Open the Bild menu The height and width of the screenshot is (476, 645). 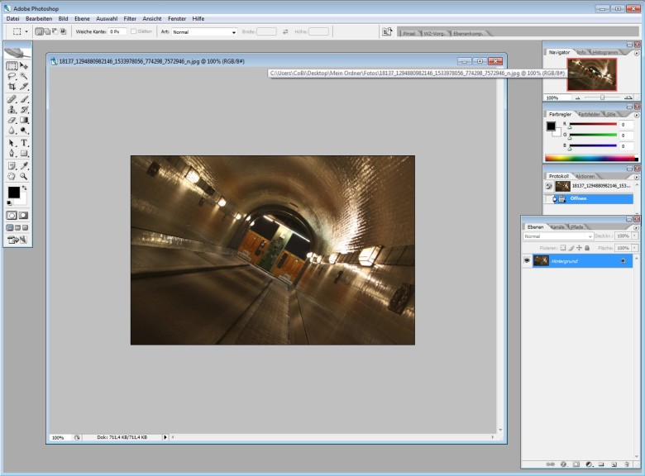63,18
